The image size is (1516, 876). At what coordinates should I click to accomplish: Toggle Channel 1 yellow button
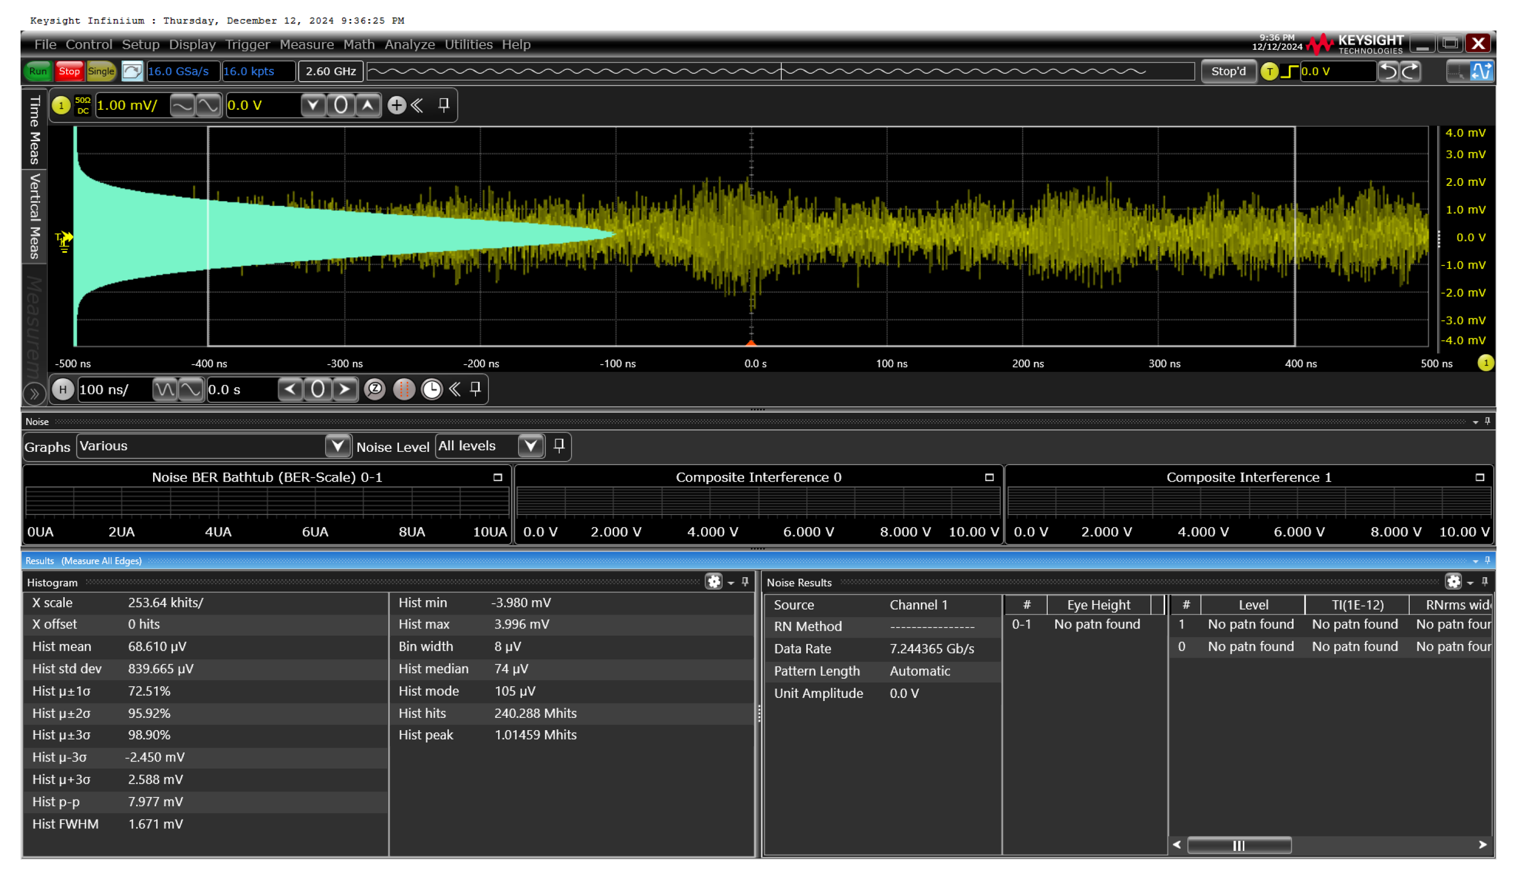(x=61, y=105)
